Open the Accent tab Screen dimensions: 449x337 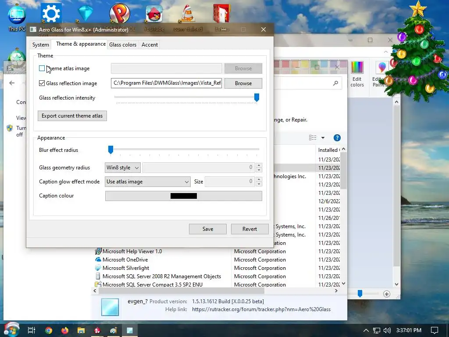pos(150,45)
